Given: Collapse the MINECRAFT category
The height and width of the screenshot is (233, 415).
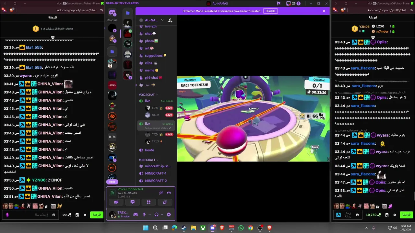Looking at the screenshot, I should pos(148,160).
